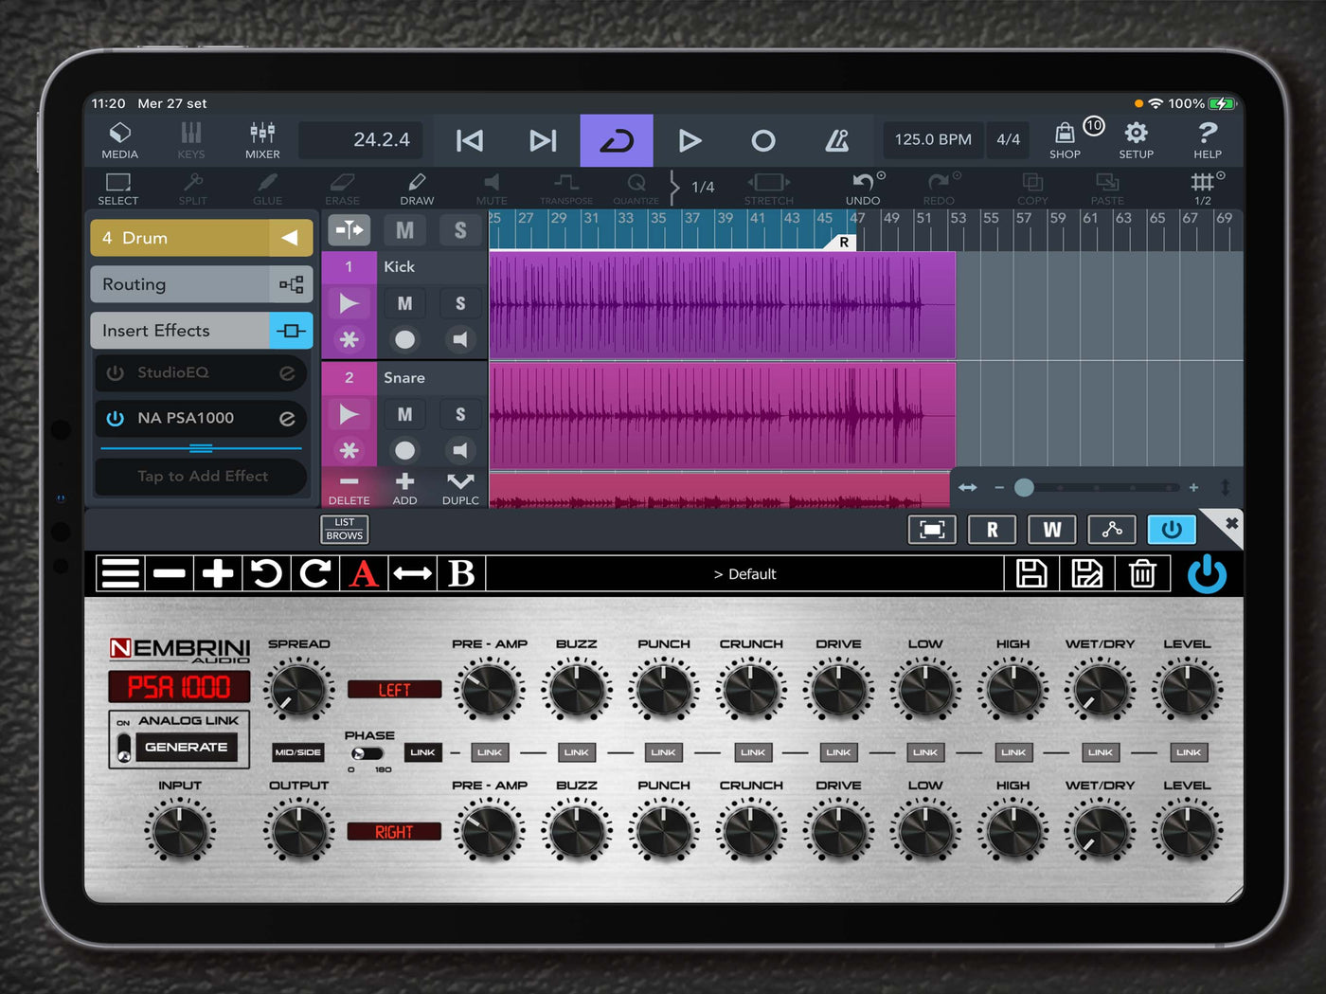
Task: Click the global M mute button
Action: pos(404,230)
